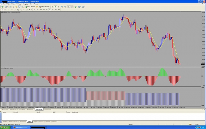Show the Market Watch window icon

[x=10, y=7]
